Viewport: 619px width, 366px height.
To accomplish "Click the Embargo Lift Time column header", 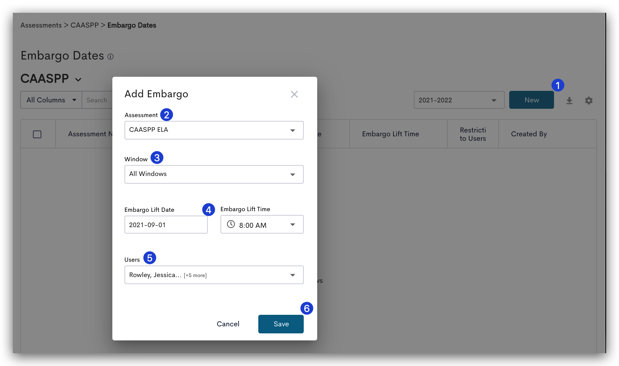I will coord(398,134).
